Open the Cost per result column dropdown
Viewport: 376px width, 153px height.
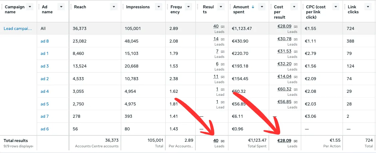click(x=294, y=7)
